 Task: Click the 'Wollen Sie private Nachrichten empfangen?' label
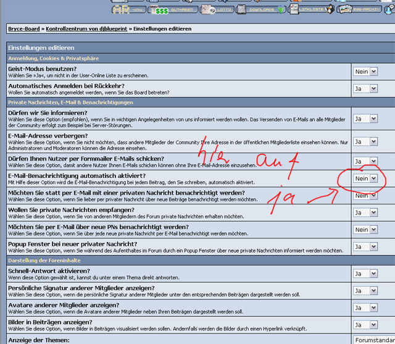click(71, 210)
